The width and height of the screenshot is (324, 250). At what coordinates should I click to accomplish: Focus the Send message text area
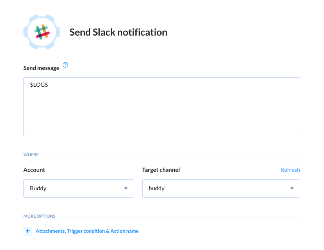tap(162, 107)
